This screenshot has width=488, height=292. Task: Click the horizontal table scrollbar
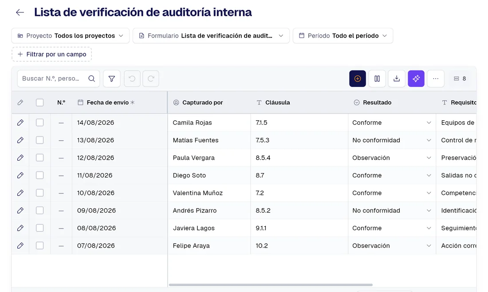(271, 284)
